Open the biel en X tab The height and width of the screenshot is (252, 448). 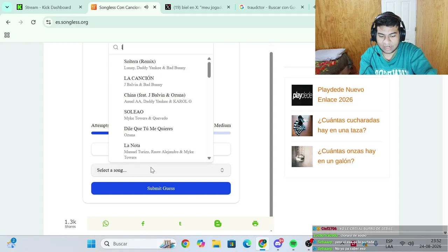point(198,7)
